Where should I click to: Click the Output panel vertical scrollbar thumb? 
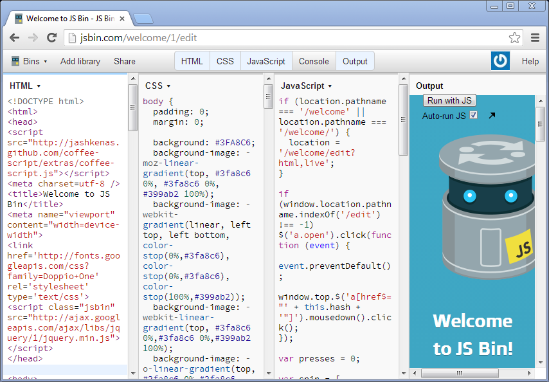click(x=540, y=124)
